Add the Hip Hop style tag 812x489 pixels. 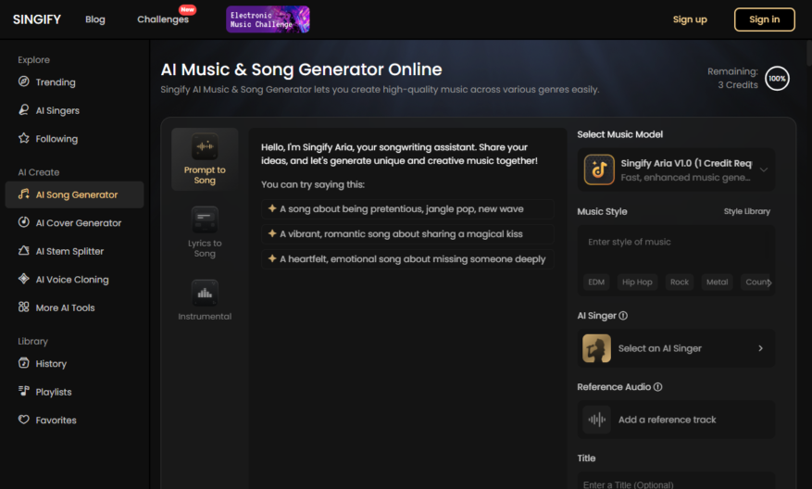(637, 282)
